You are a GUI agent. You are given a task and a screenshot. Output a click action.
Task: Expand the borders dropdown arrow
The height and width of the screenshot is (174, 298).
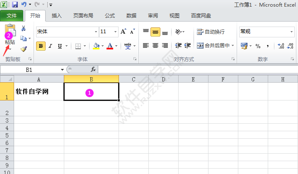click(x=85, y=46)
